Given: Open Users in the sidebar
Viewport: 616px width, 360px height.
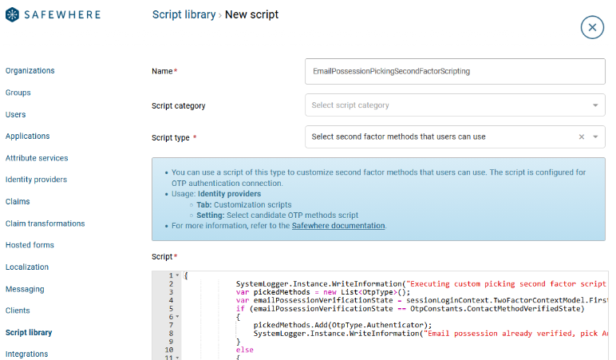Looking at the screenshot, I should (16, 114).
